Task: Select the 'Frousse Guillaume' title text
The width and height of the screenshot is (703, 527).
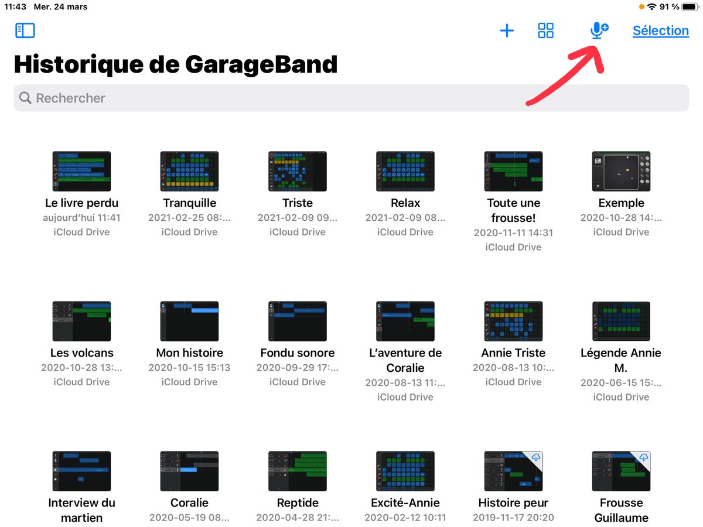Action: [622, 511]
